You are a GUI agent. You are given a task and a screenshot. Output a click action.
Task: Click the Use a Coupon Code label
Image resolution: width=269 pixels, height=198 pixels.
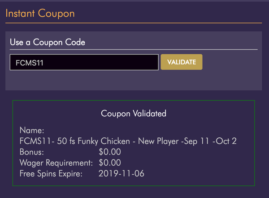[x=48, y=43]
